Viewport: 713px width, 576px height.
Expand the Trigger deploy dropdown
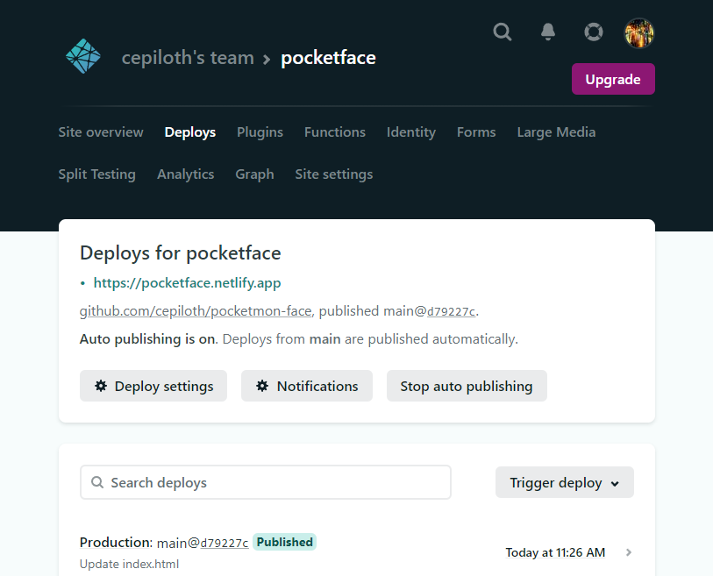coord(564,482)
